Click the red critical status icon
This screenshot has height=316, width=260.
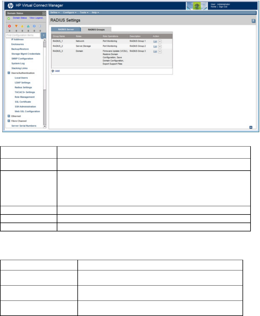(9, 26)
